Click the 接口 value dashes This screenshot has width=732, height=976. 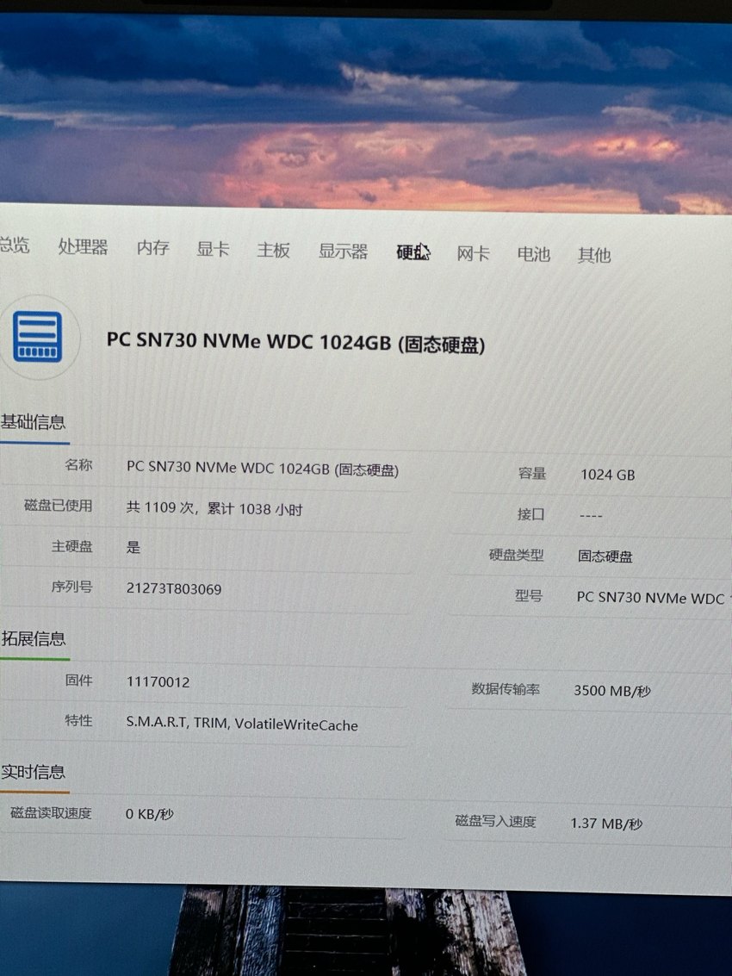click(x=591, y=516)
